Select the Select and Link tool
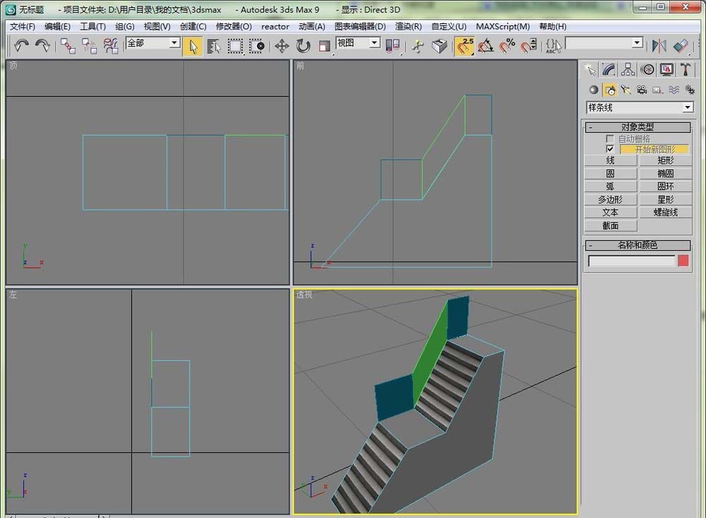Viewport: 706px width, 518px height. [68, 45]
